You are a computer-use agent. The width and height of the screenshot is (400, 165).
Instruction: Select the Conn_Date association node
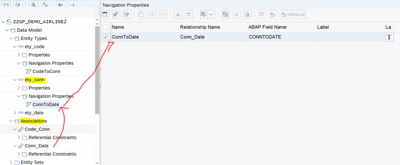[36, 146]
